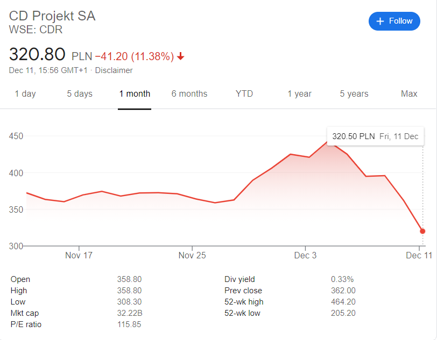Switch to the 5 days tab
The image size is (437, 340).
[80, 93]
